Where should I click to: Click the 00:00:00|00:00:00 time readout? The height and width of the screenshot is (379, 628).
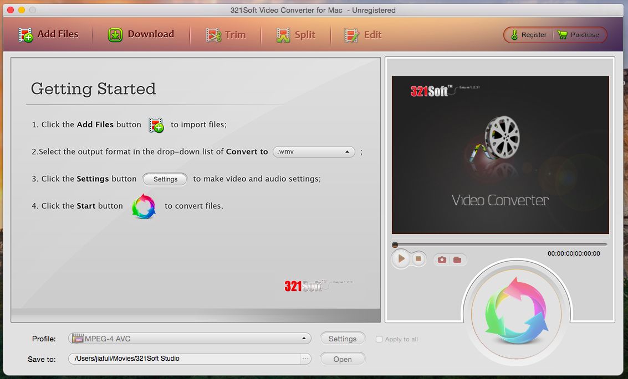(574, 253)
